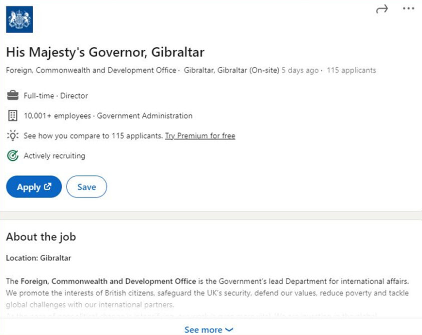Screen dimensions: 422x335
Task: Click the building company size icon
Action: pos(13,115)
